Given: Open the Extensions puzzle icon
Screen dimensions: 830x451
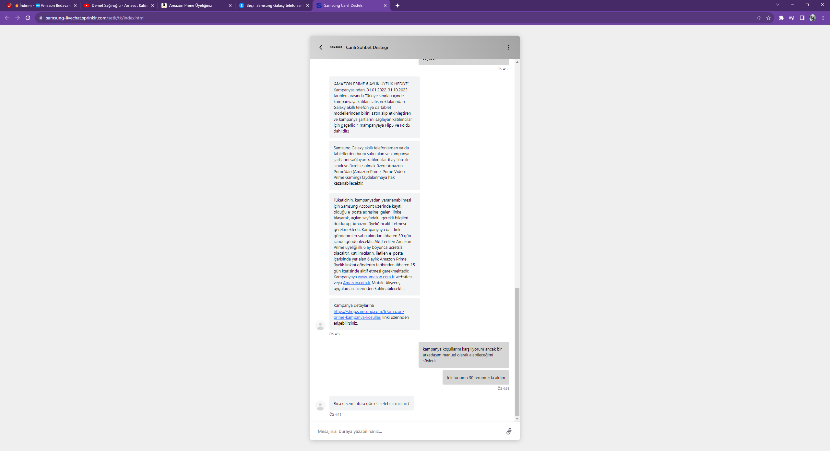Looking at the screenshot, I should pyautogui.click(x=781, y=18).
